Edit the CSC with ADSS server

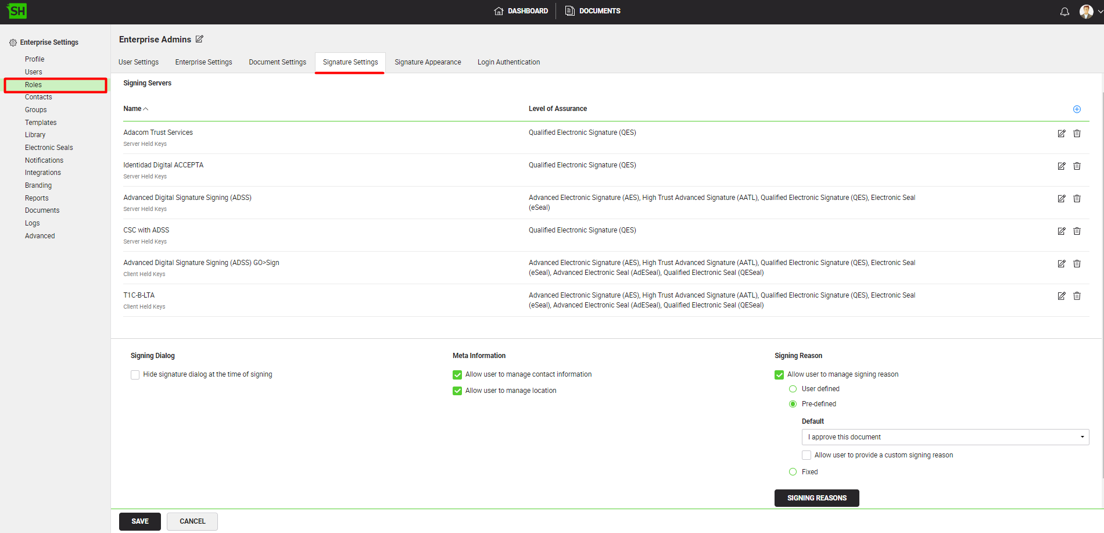click(1061, 231)
